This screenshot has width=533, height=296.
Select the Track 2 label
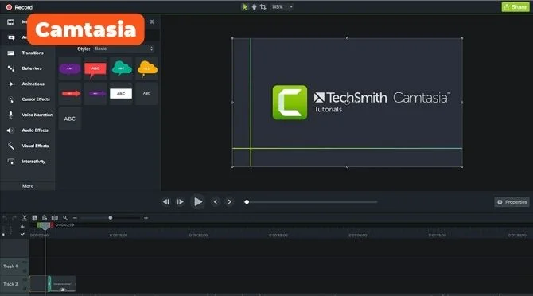click(10, 284)
